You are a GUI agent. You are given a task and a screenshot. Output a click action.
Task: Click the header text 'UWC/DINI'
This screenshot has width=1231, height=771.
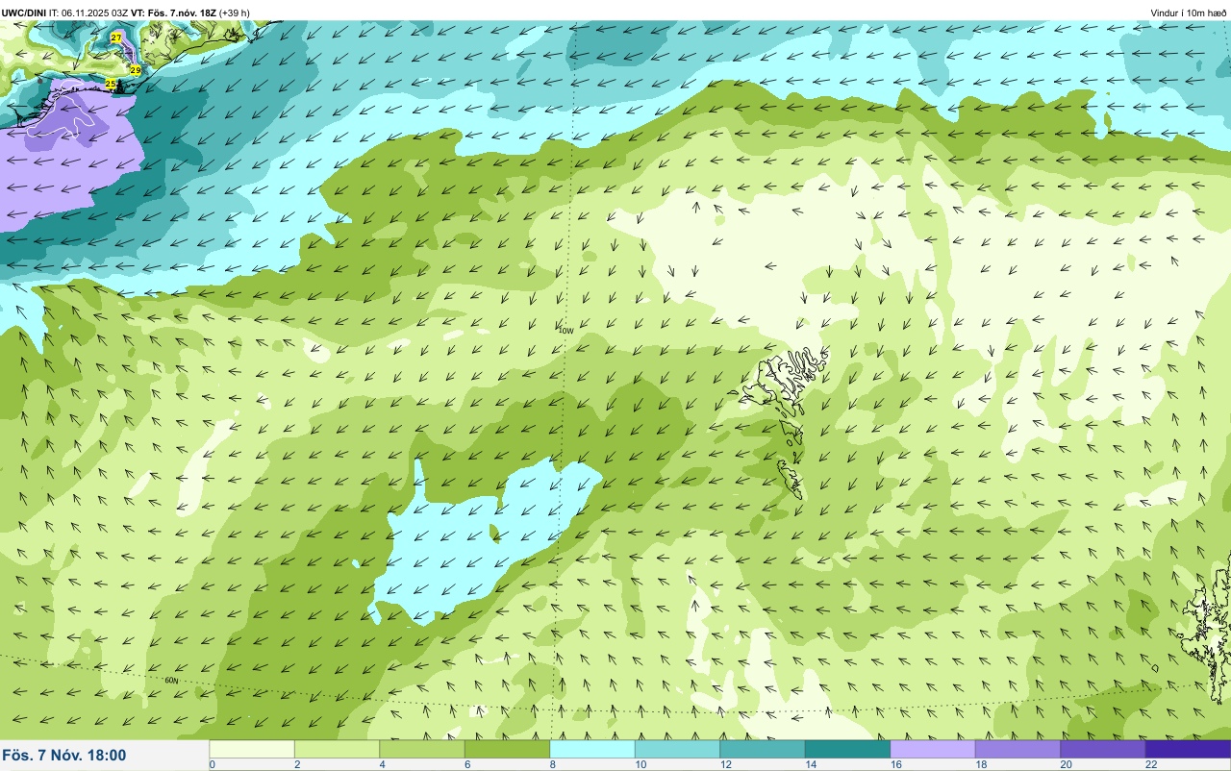click(24, 12)
